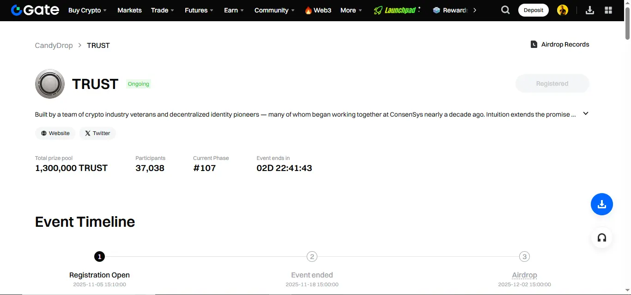631x295 pixels.
Task: Expand the Buy Crypto dropdown
Action: point(105,11)
